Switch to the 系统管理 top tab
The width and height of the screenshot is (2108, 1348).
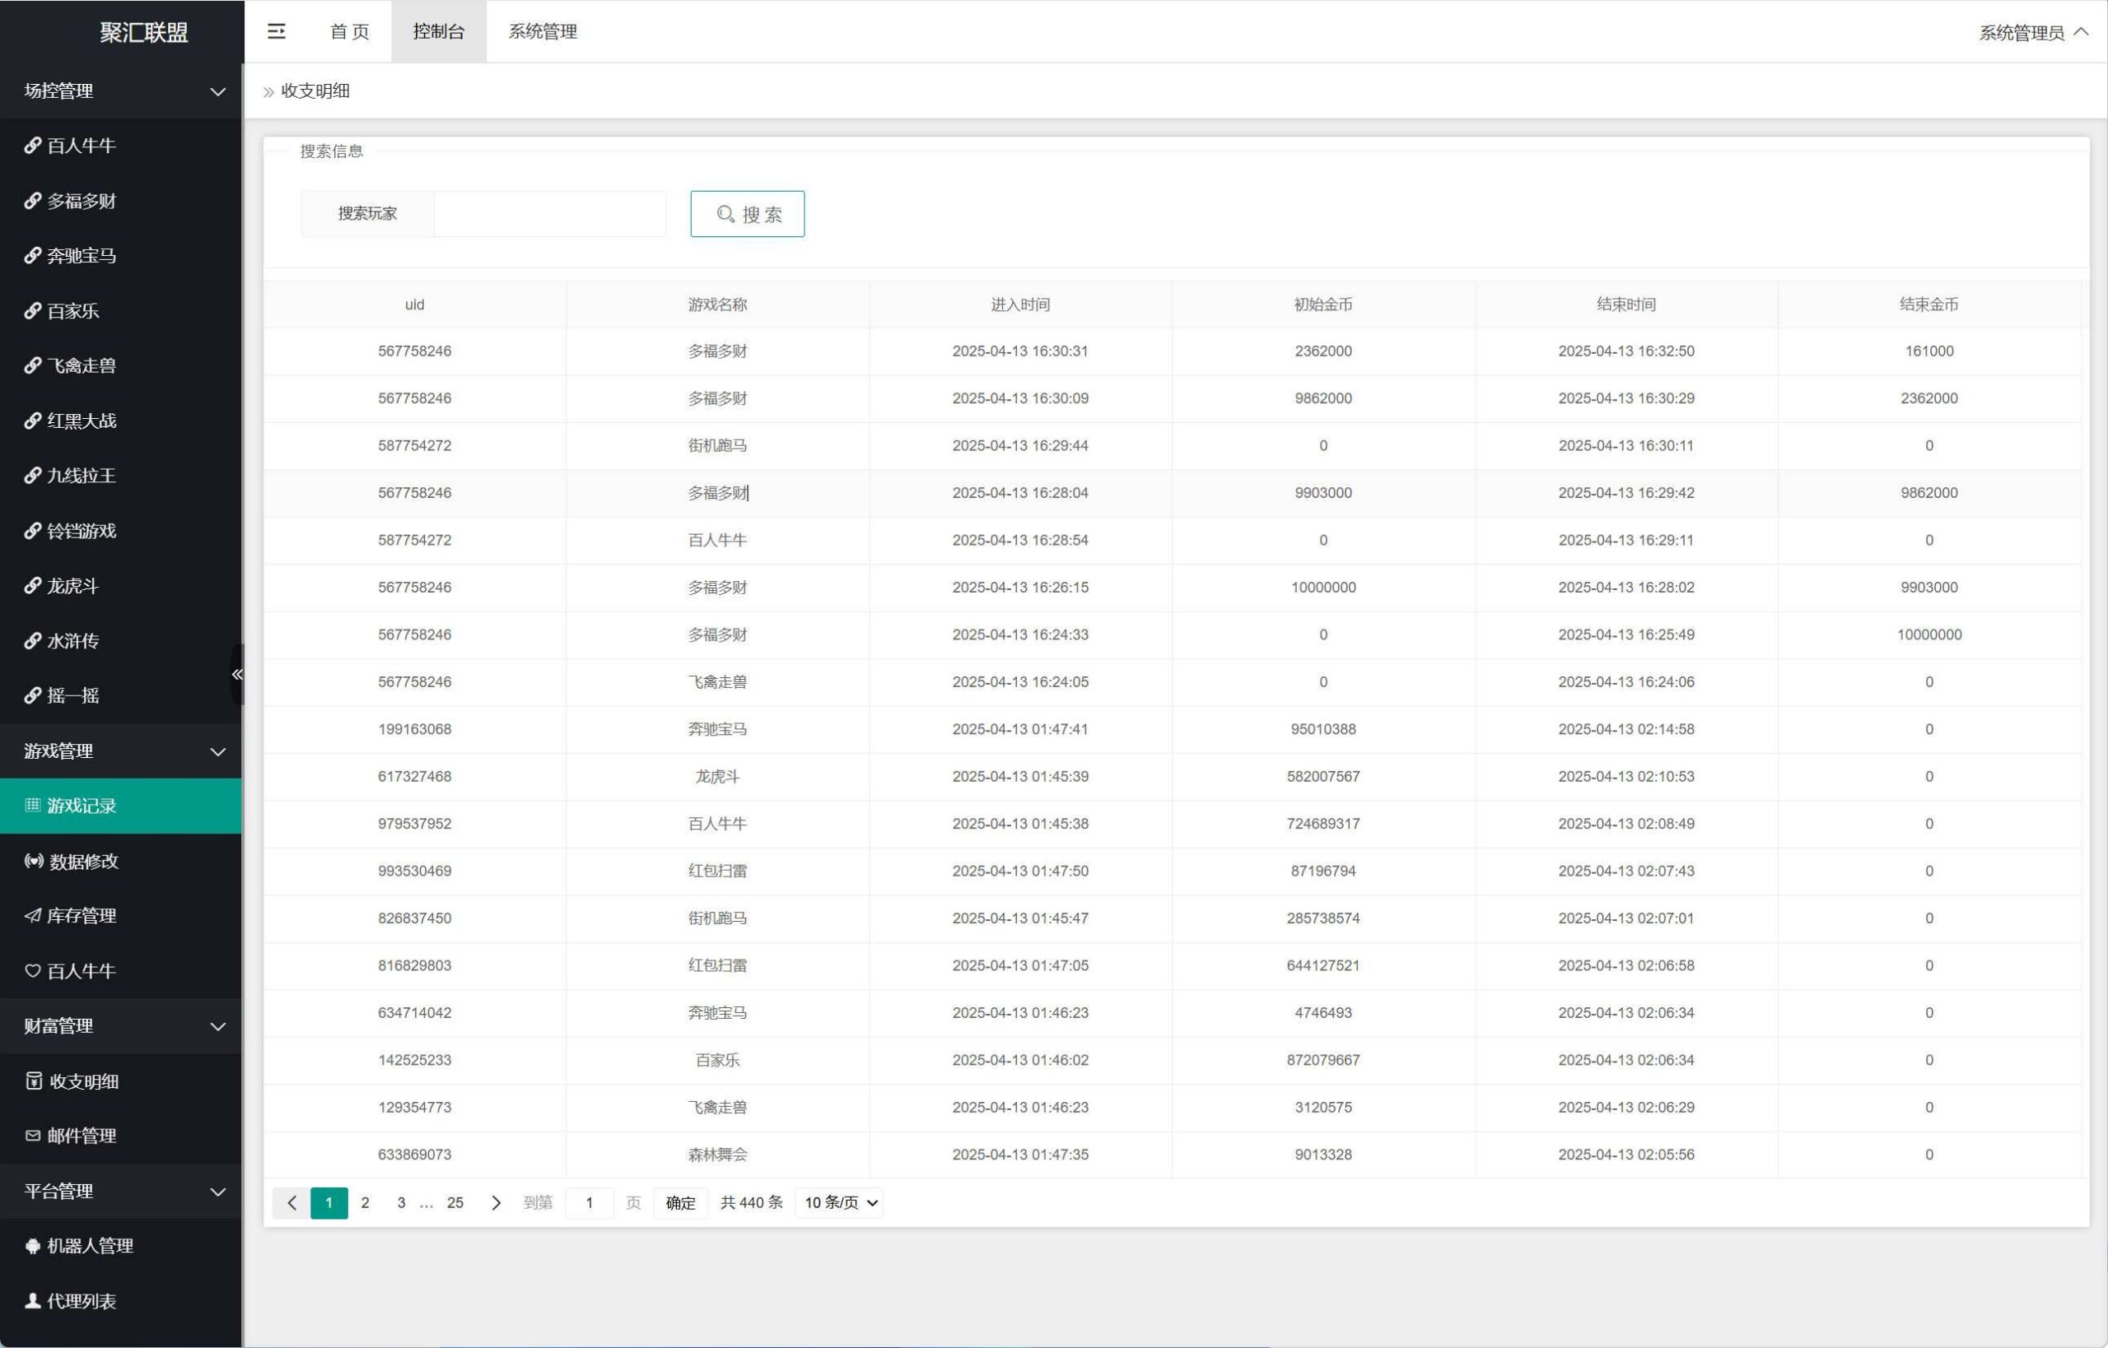click(542, 31)
